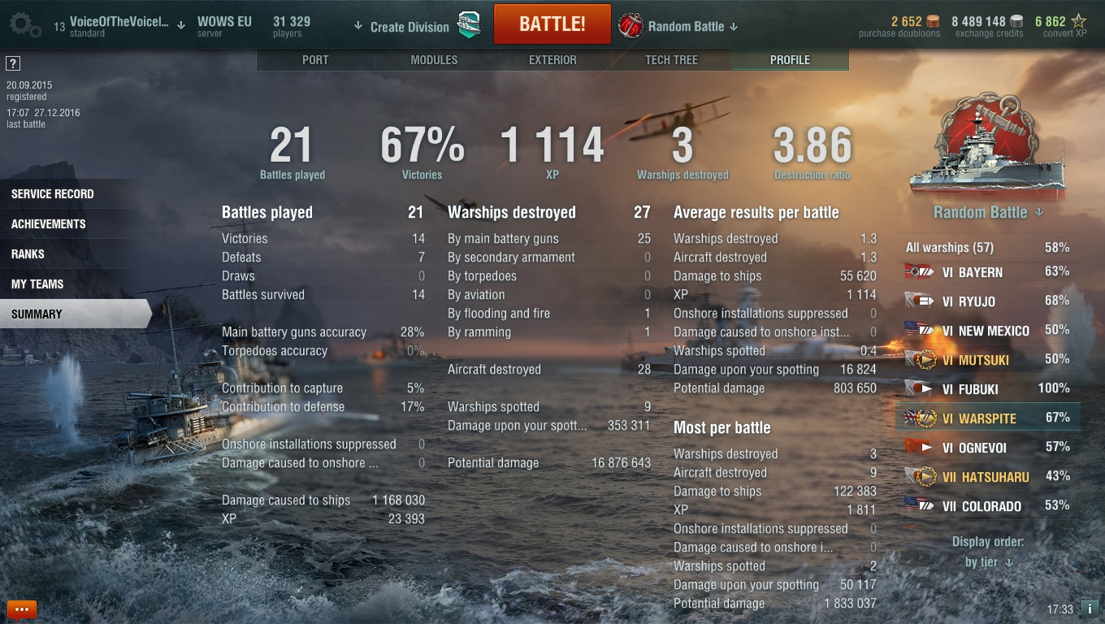Switch to the Tech Tree tab

[671, 60]
